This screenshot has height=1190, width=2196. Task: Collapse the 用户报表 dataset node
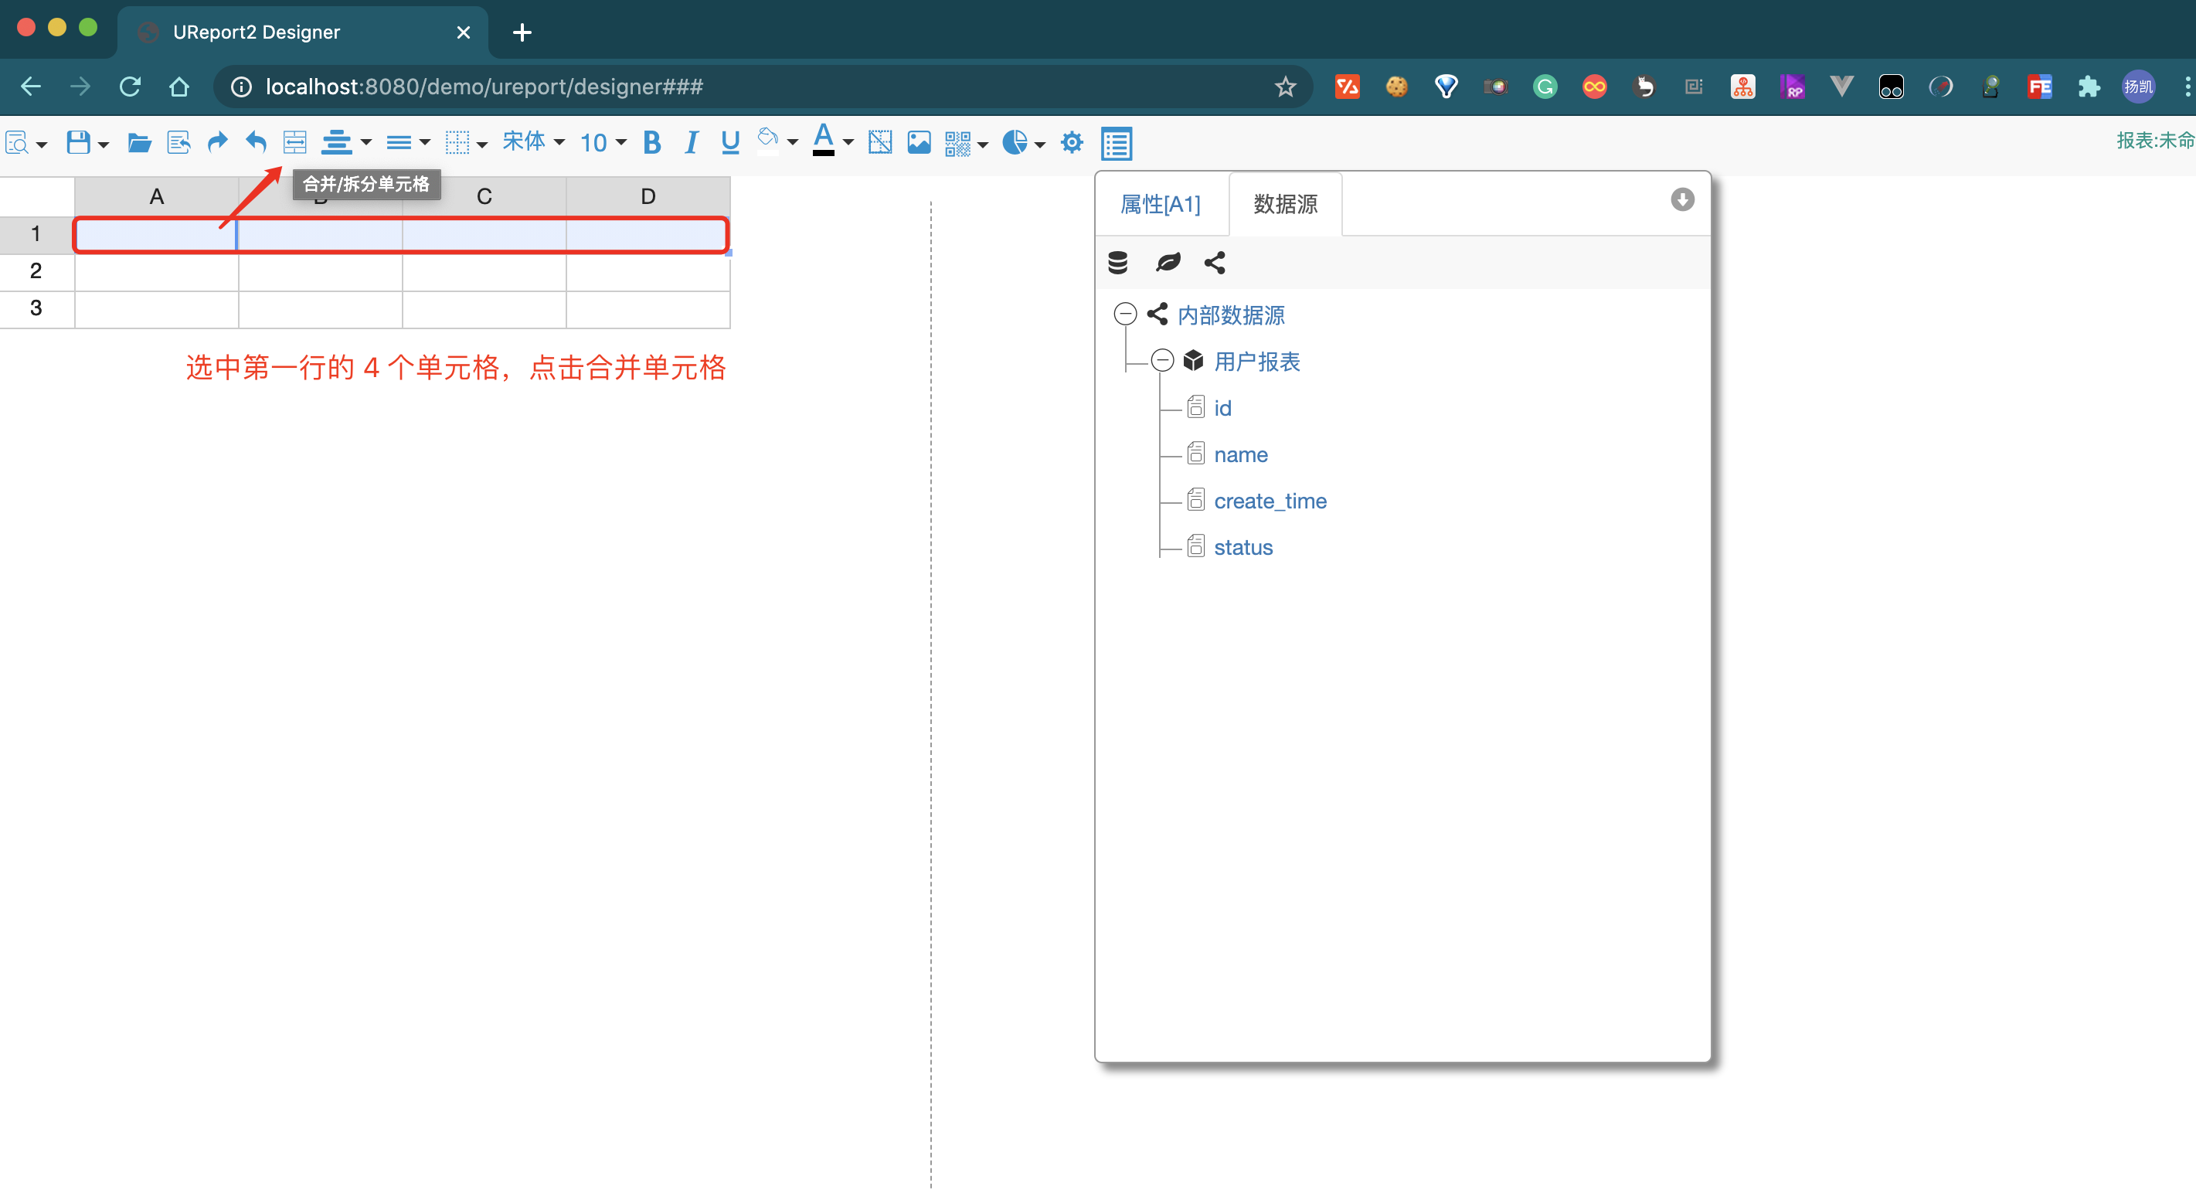1163,361
